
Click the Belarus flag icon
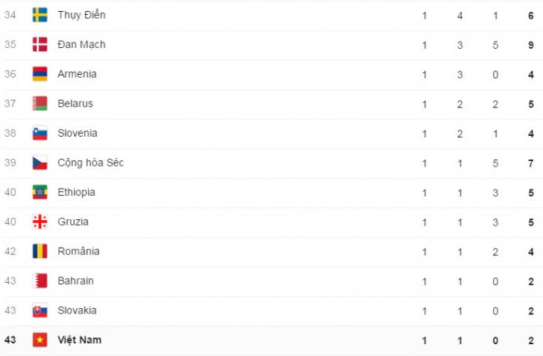coord(39,104)
